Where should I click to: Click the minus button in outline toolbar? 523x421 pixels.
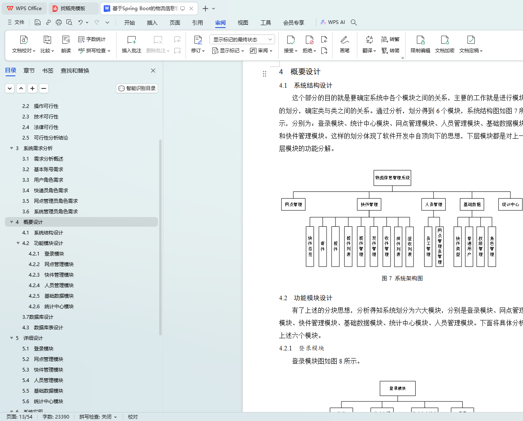[44, 88]
